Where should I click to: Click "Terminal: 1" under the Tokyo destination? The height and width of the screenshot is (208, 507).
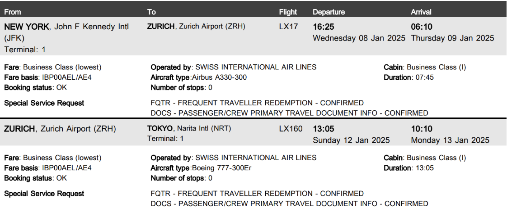tap(165, 139)
